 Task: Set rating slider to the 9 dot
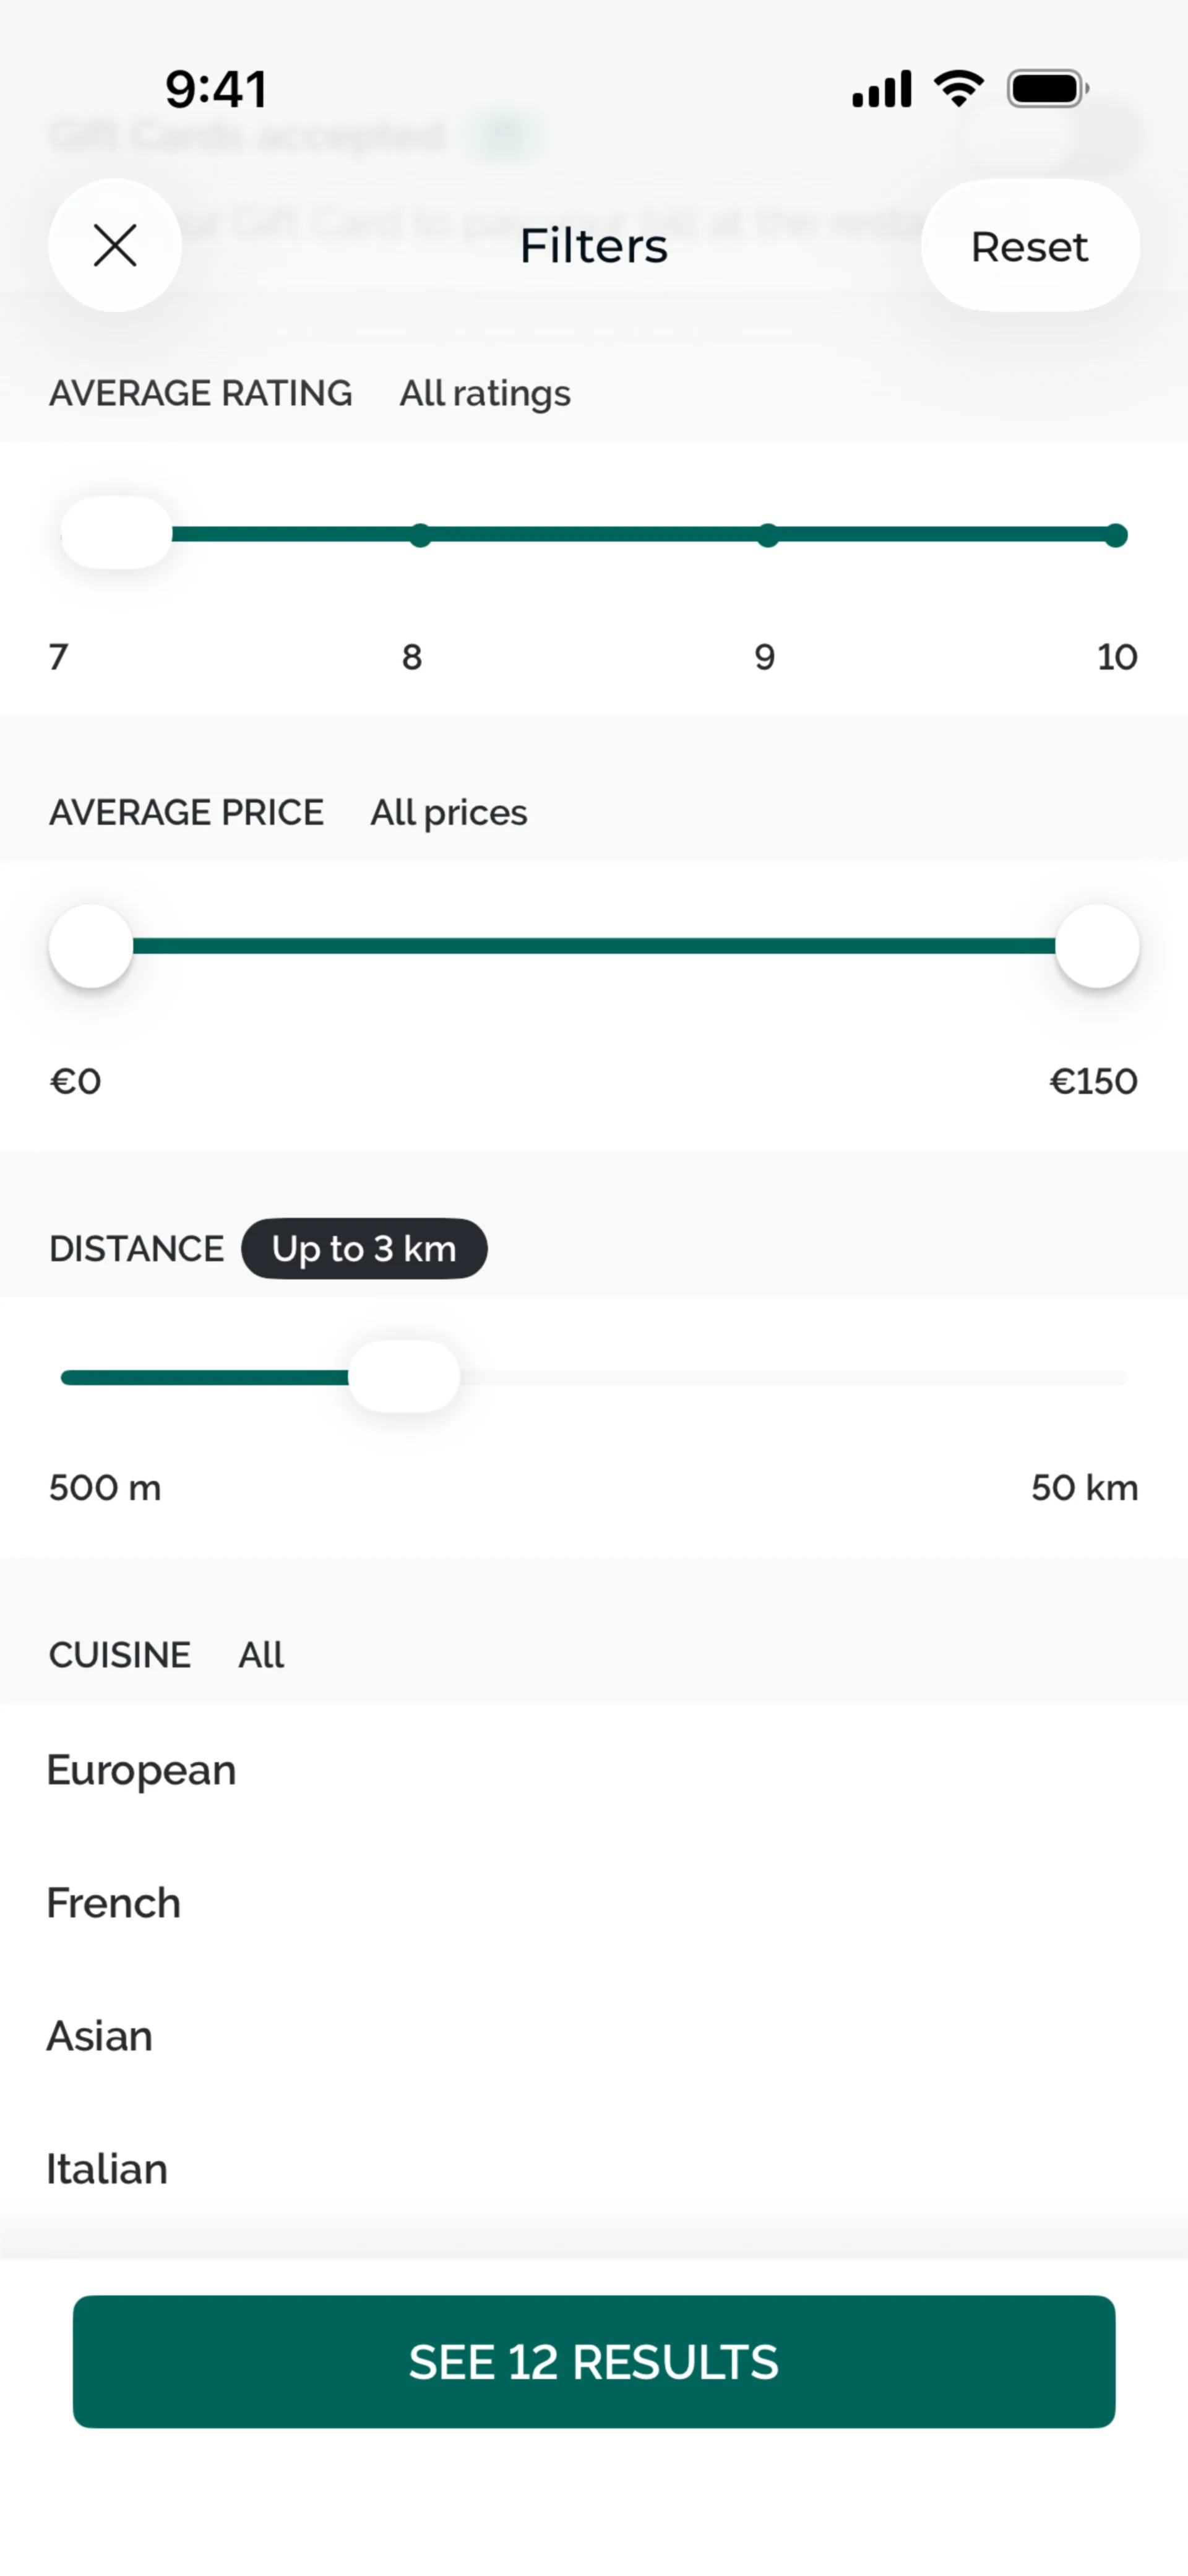(767, 535)
